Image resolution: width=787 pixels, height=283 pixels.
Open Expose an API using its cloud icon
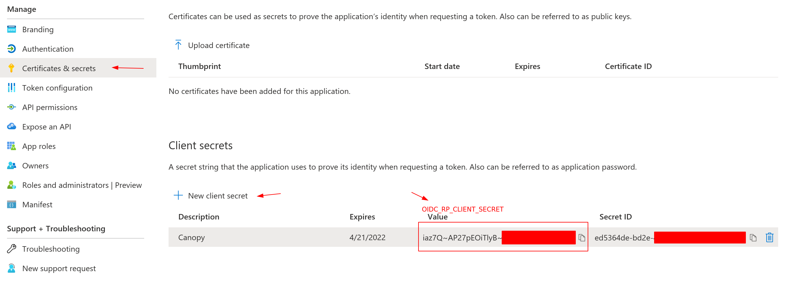pyautogui.click(x=11, y=126)
